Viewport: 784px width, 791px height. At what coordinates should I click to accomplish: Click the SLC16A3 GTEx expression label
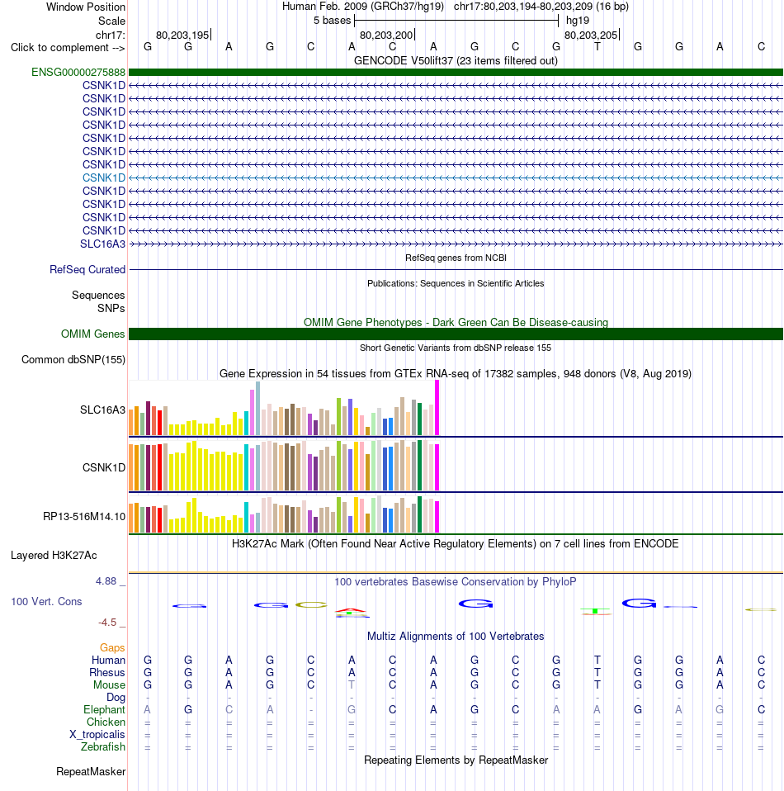point(103,410)
